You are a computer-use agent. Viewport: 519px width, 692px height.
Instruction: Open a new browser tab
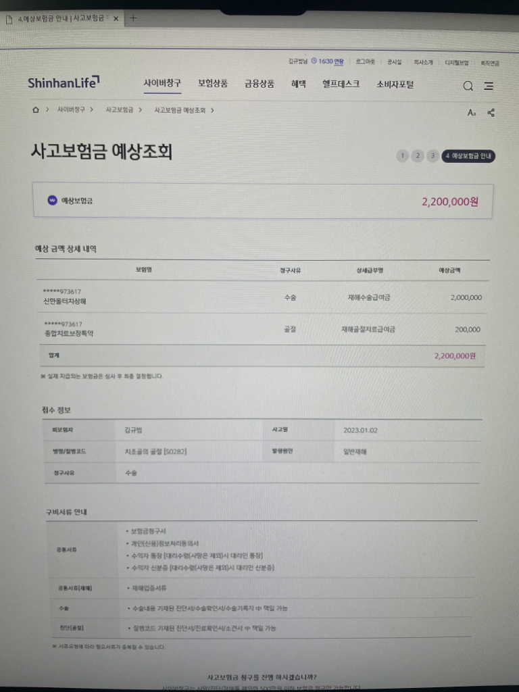(x=133, y=18)
